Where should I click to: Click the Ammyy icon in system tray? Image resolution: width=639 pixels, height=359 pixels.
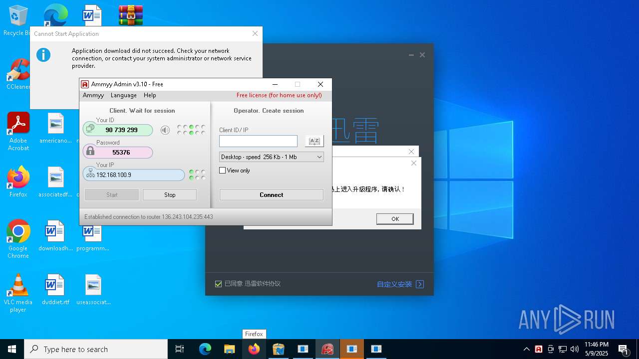click(539, 349)
